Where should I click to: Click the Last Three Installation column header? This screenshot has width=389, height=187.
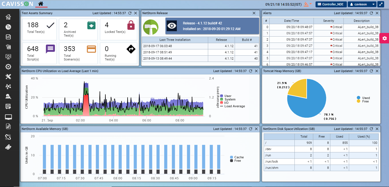click(x=175, y=40)
